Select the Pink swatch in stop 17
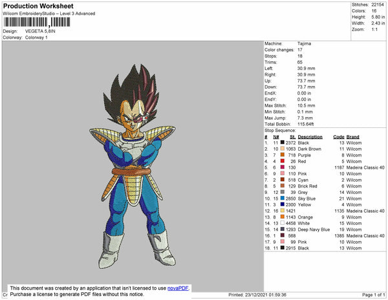388x300 pixels. [283, 241]
